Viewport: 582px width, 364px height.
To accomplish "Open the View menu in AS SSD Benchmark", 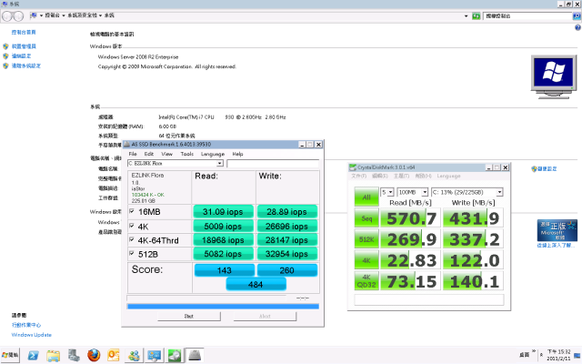I will tap(166, 154).
